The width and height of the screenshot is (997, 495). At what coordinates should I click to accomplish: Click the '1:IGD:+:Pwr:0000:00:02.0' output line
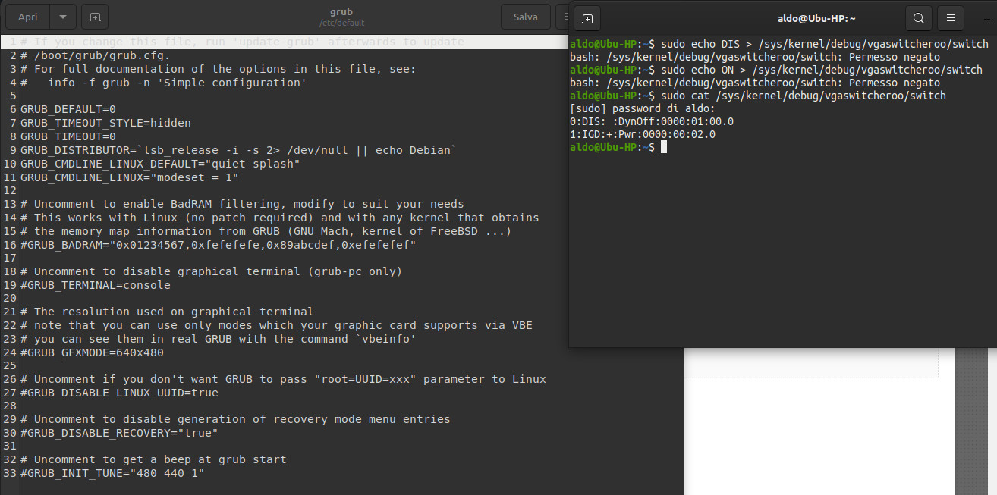pos(643,134)
